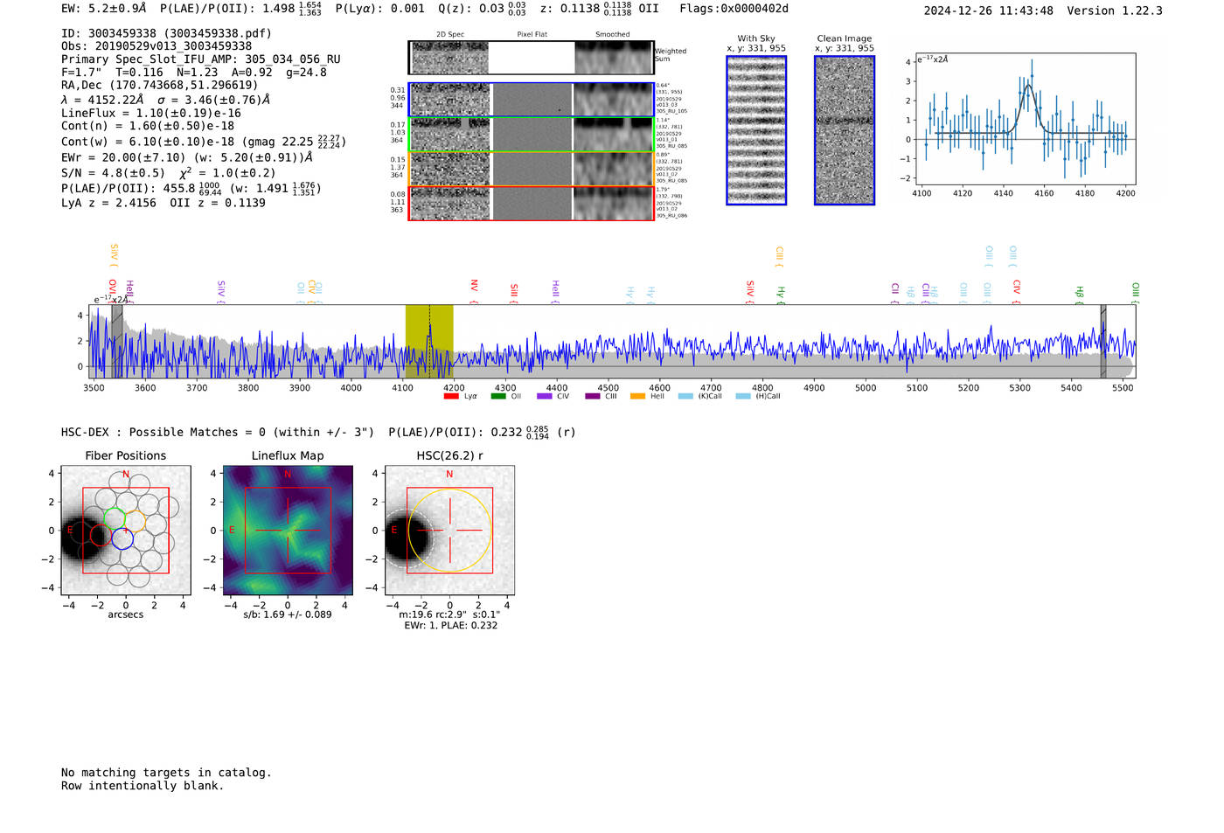The width and height of the screenshot is (1224, 833).
Task: Click the P(Lyα): 0.001 header value
Action: (x=380, y=9)
